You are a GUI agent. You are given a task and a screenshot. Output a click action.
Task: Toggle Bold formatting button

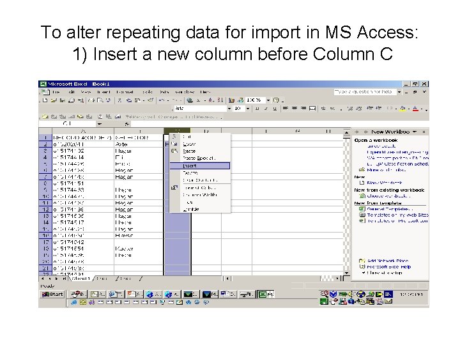pos(257,109)
